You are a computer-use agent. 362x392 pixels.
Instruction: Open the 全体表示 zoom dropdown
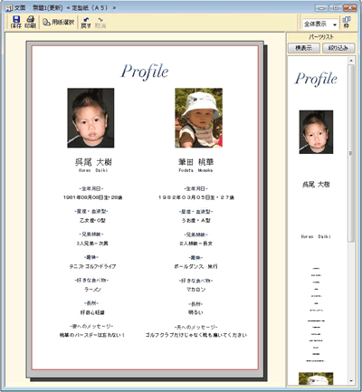coord(320,24)
